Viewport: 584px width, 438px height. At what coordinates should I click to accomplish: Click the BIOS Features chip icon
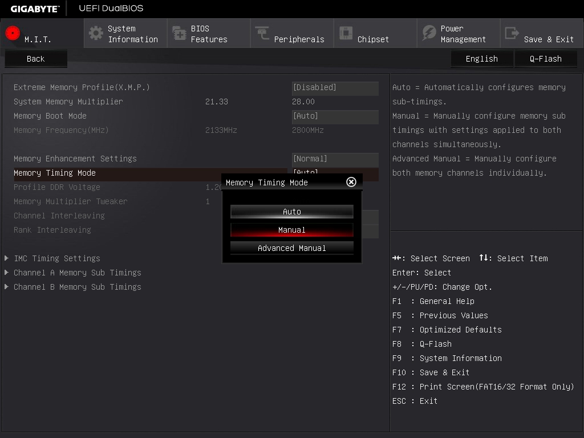pyautogui.click(x=179, y=33)
